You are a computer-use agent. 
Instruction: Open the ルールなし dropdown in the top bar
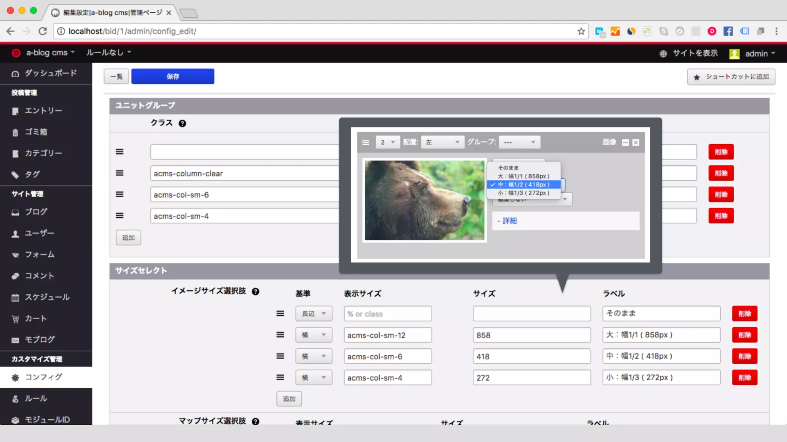[109, 52]
